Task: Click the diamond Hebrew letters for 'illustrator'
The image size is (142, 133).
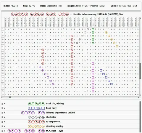Action: [x=36, y=117]
